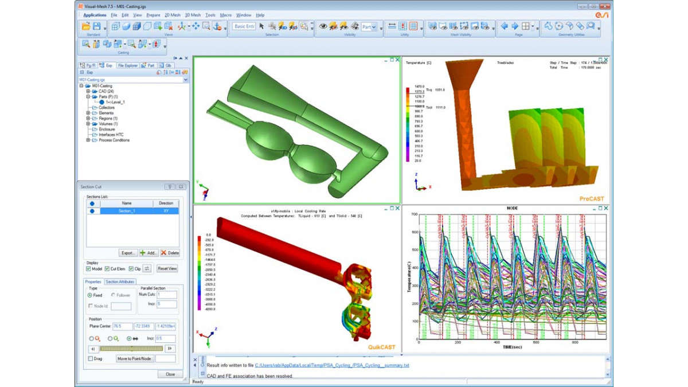Click the four-pane page layout icon

click(x=526, y=26)
